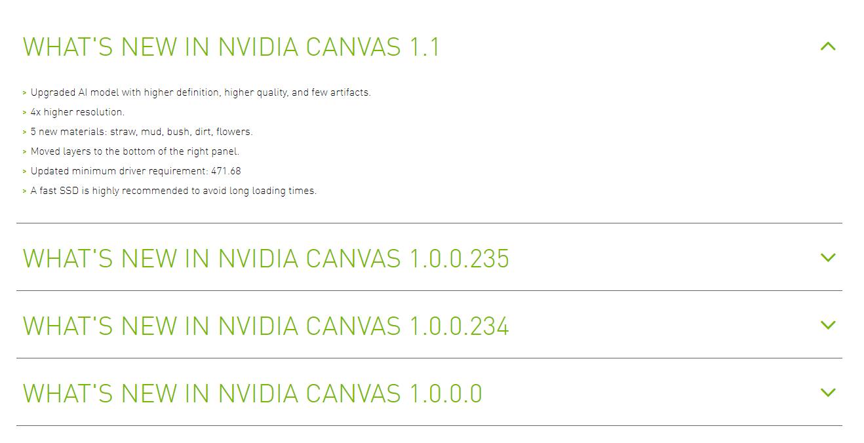Open the 'NVIDIA Canvas 1.0.0.234' heading
The height and width of the screenshot is (443, 864).
point(265,326)
